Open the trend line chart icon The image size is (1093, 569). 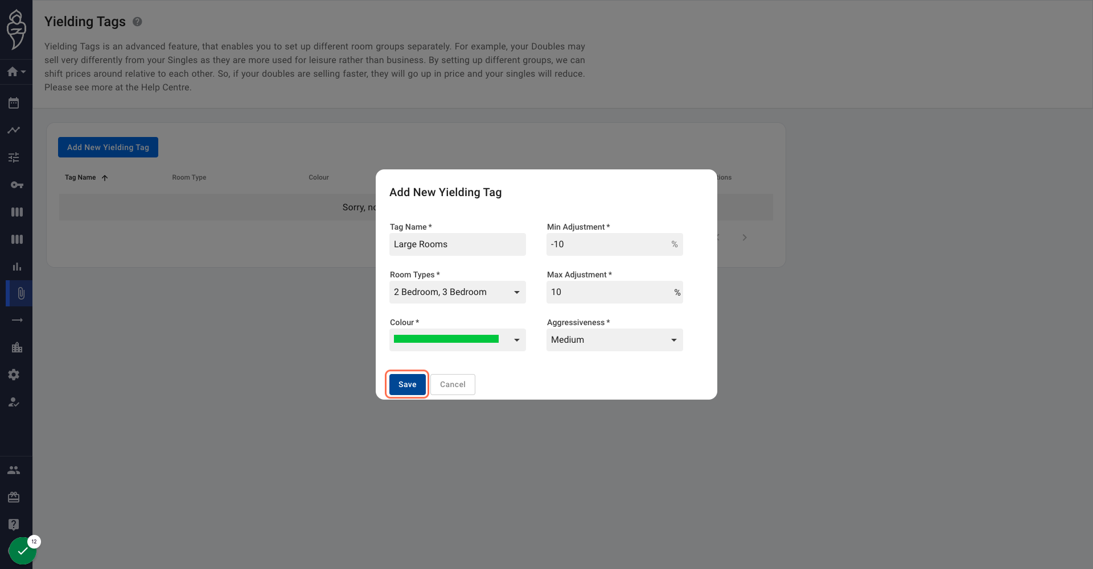14,130
